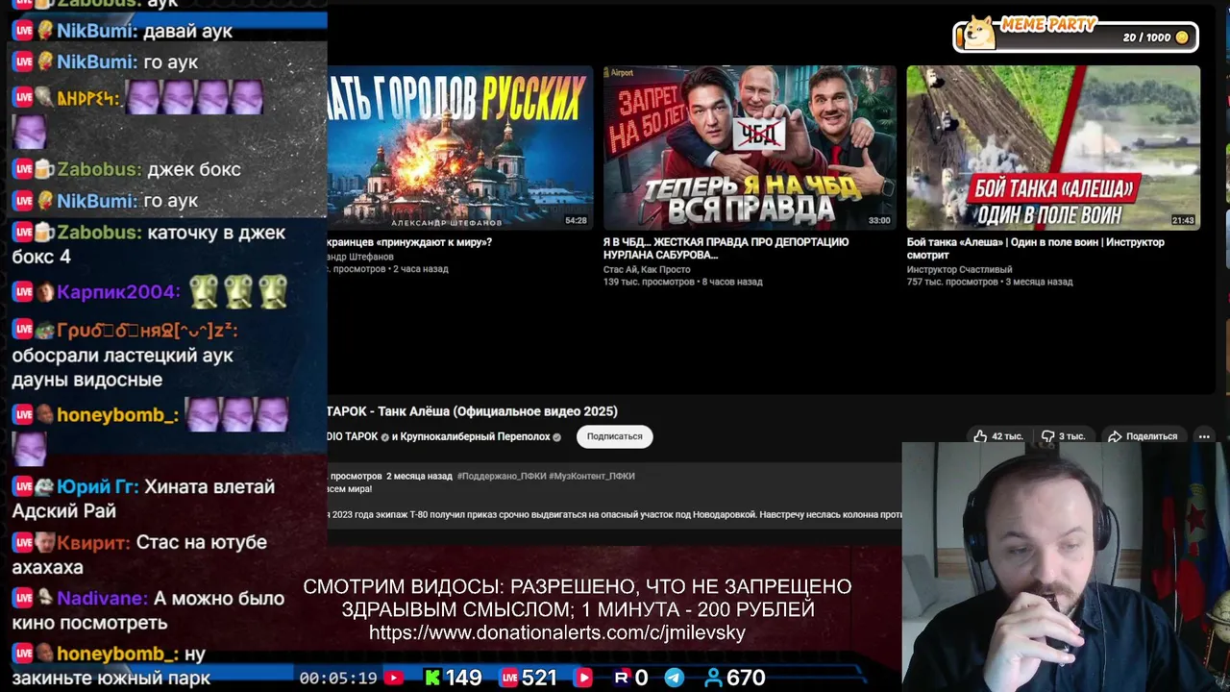The height and width of the screenshot is (692, 1230).
Task: Open channel Инструктор Счастливый
Action: (x=959, y=270)
